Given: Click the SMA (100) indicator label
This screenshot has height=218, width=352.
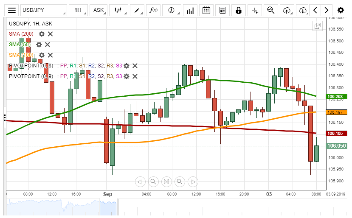Looking at the screenshot, I should 21,55.
